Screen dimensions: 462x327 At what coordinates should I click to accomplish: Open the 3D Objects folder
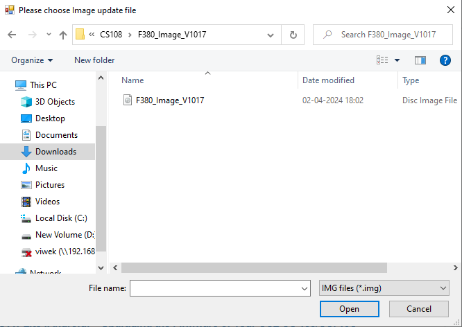(55, 102)
